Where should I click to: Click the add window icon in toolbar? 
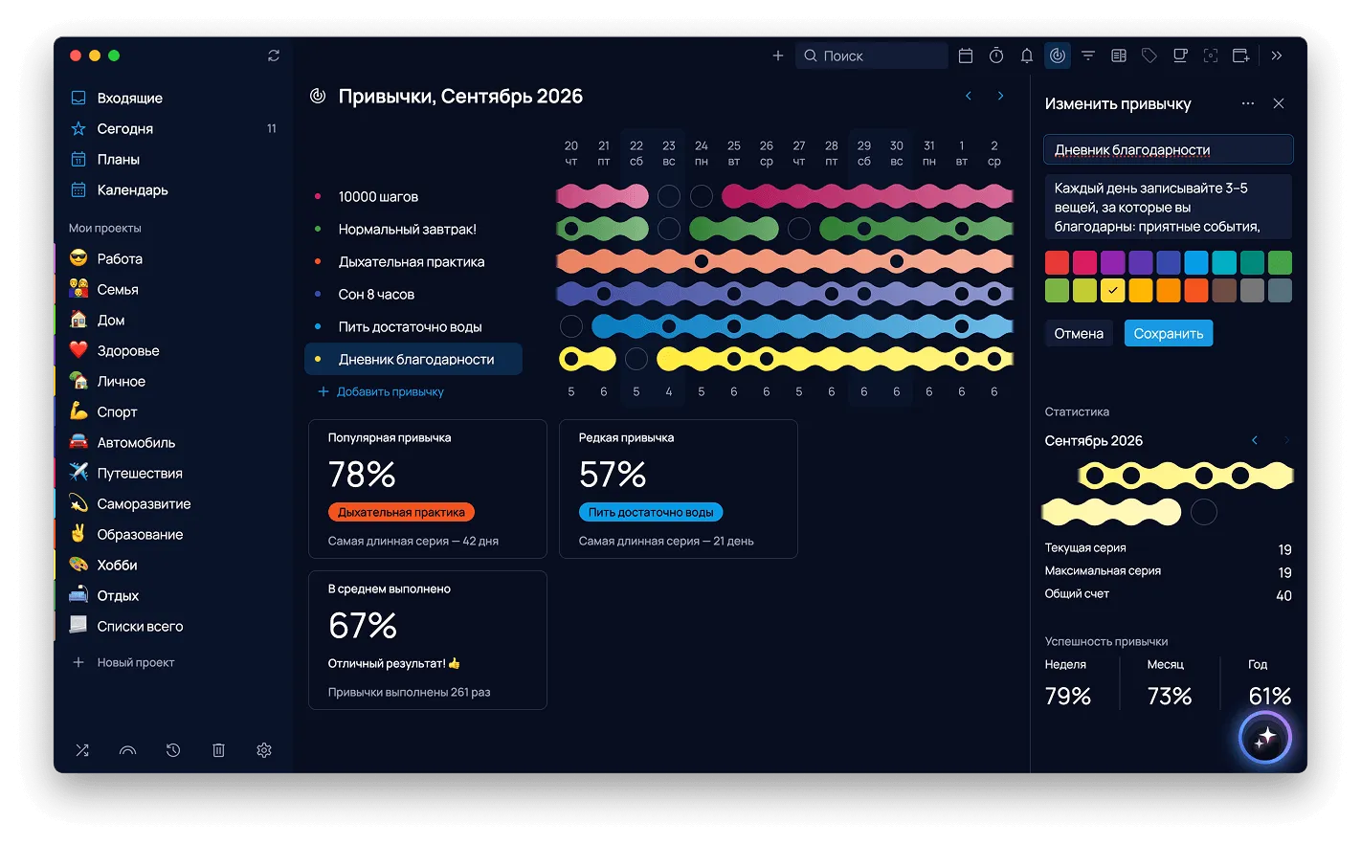pos(1241,56)
